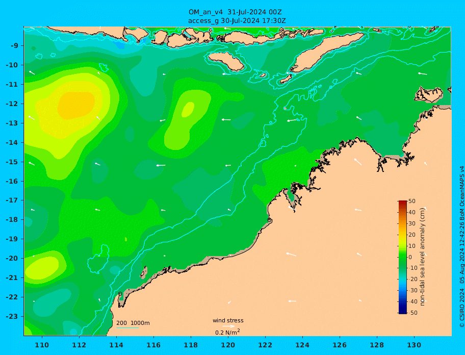Click the longitude label 118
The image size is (465, 355).
coord(191,345)
